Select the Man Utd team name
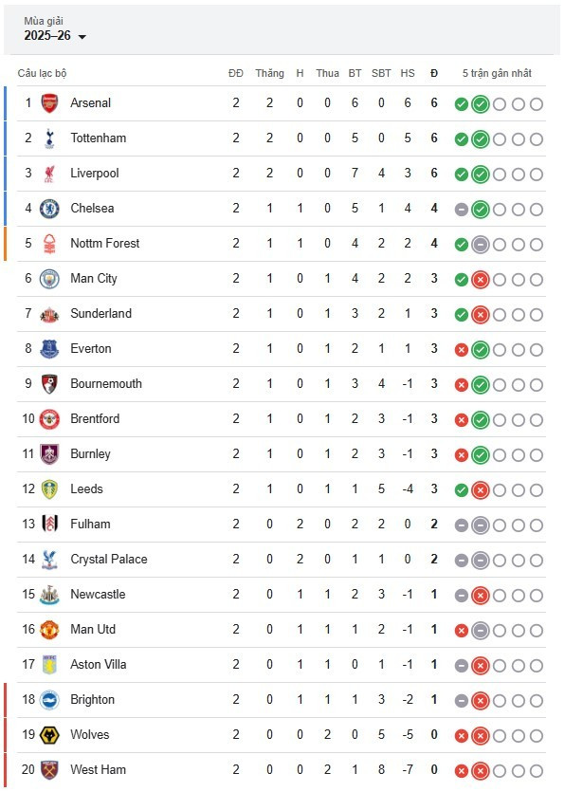565x792 pixels. tap(93, 630)
